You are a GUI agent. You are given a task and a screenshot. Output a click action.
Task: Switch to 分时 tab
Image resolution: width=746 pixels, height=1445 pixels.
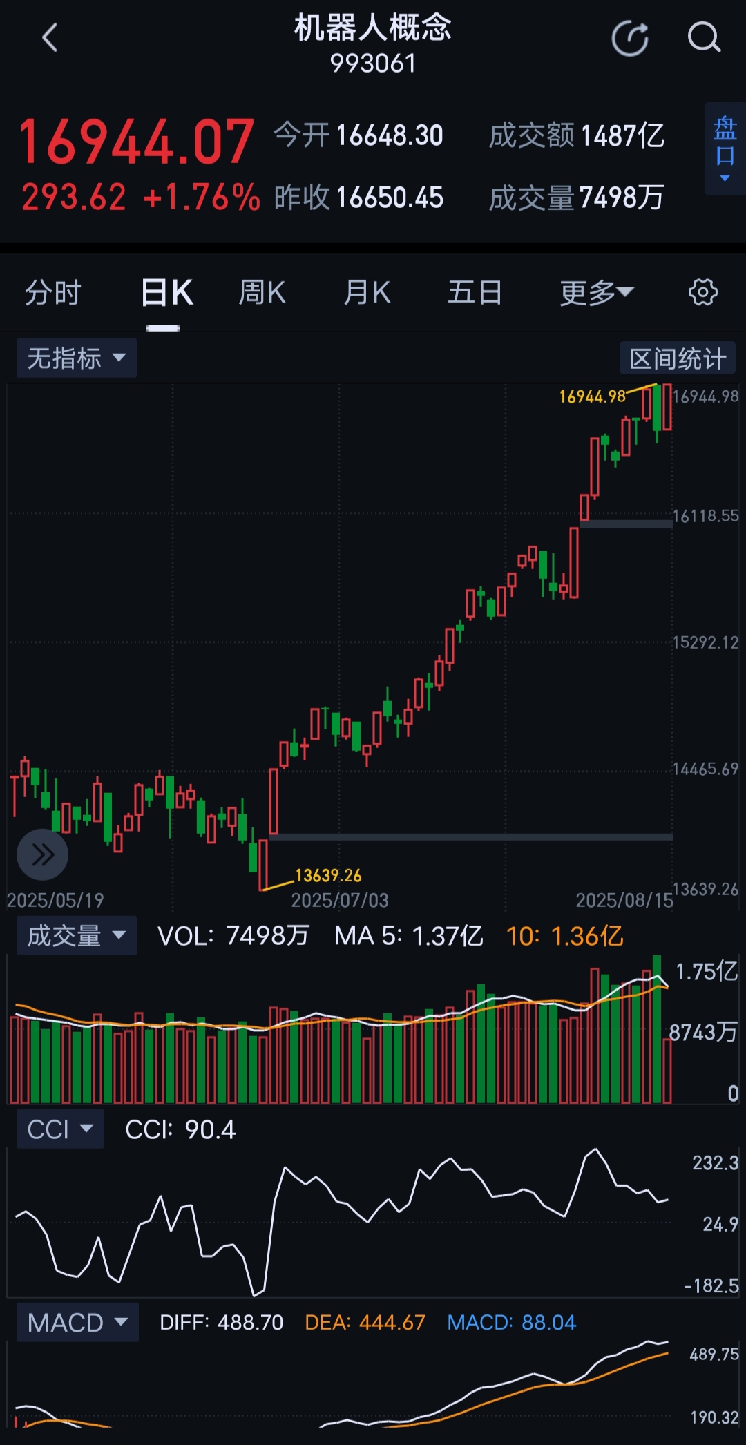coord(53,293)
